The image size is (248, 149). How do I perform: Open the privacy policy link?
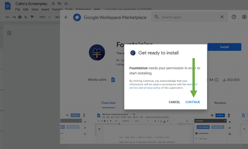click(152, 88)
